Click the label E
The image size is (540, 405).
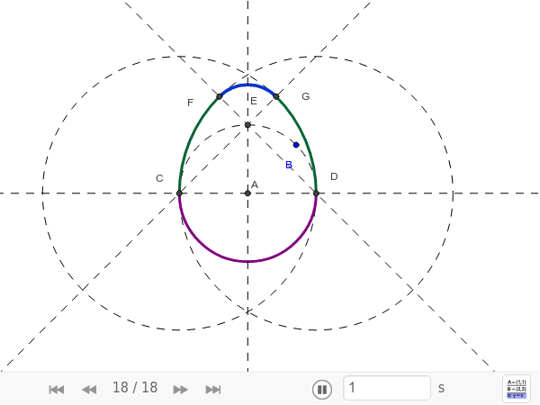coord(254,101)
